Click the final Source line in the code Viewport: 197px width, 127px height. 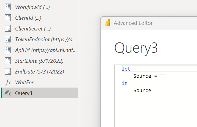point(142,90)
